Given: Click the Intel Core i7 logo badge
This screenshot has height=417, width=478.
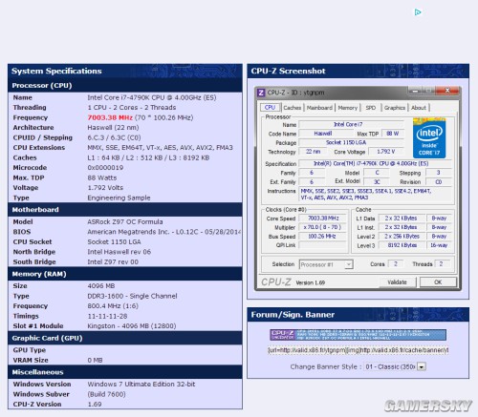Looking at the screenshot, I should [429, 138].
